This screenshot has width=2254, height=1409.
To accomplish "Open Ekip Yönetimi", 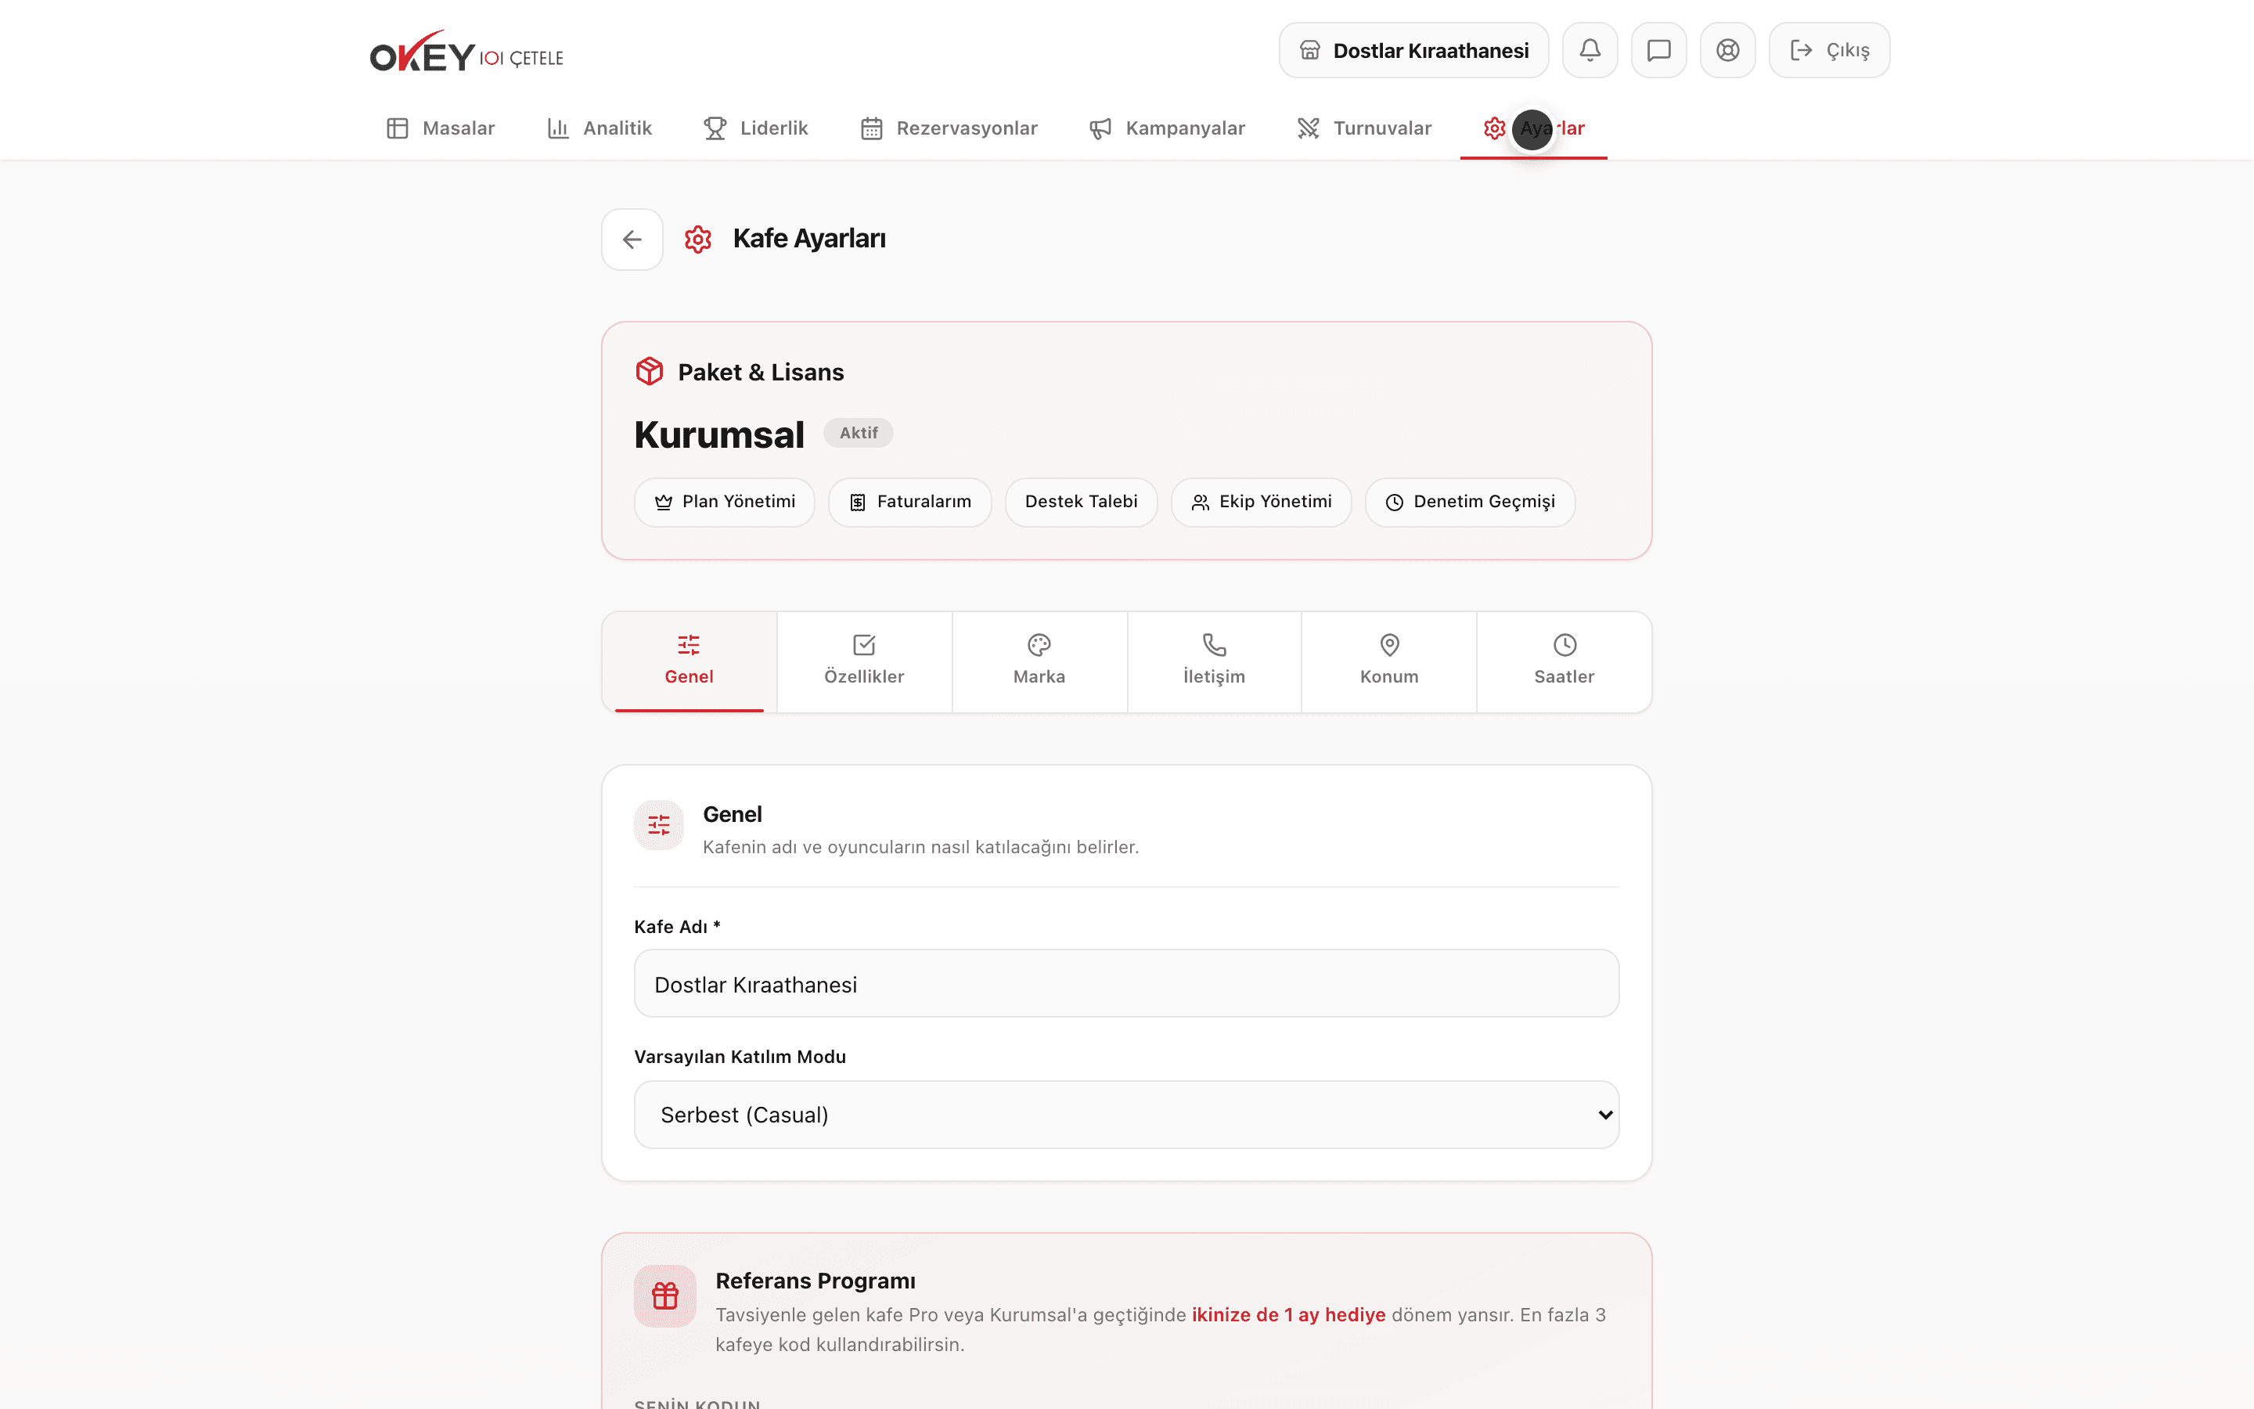I will [1261, 503].
